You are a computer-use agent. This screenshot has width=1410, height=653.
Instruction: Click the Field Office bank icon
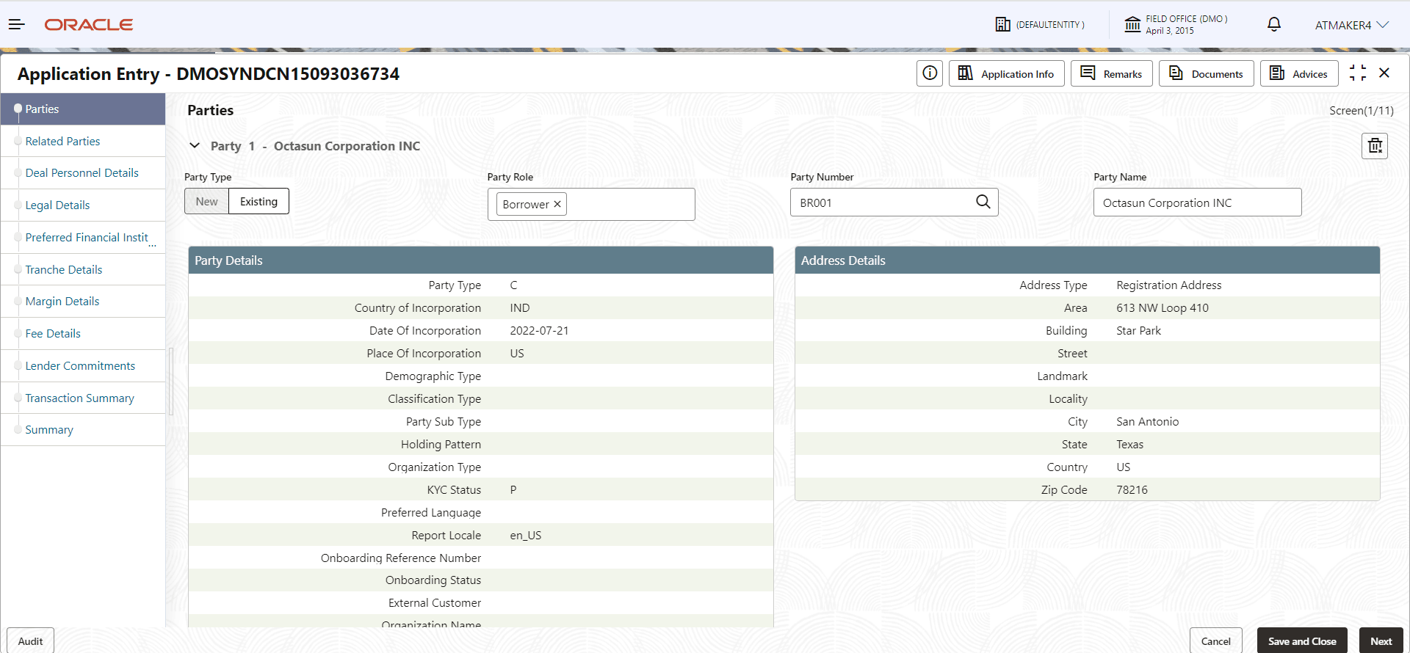[x=1132, y=25]
